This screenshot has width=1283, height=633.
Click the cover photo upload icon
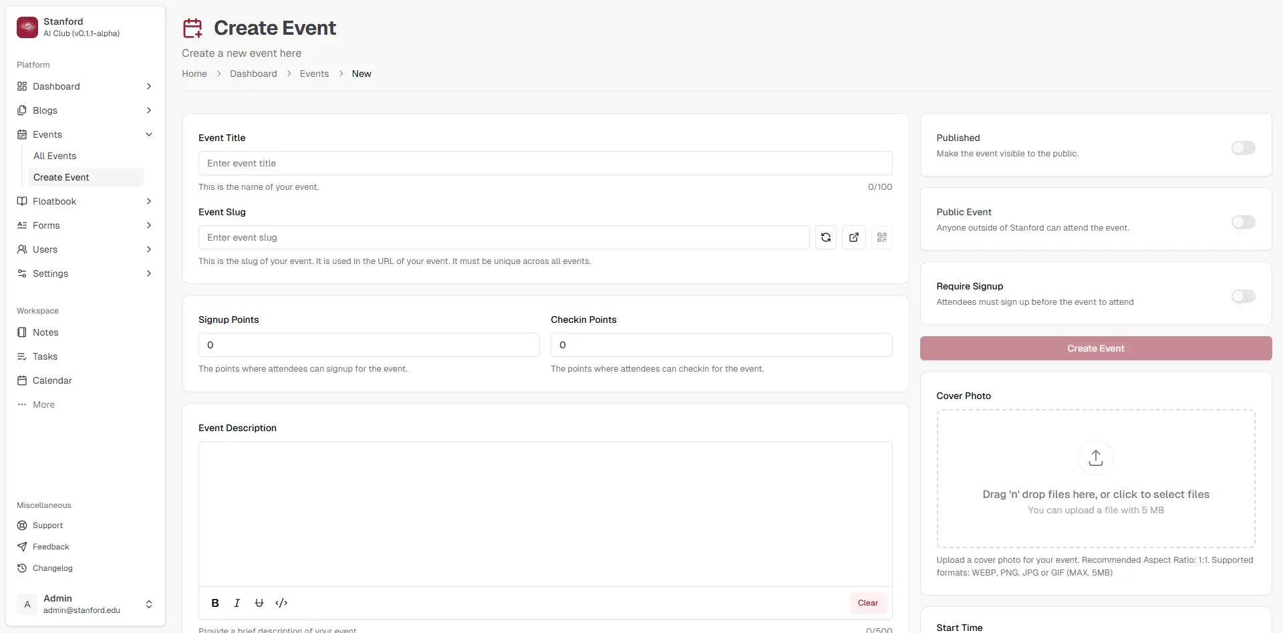[1095, 458]
